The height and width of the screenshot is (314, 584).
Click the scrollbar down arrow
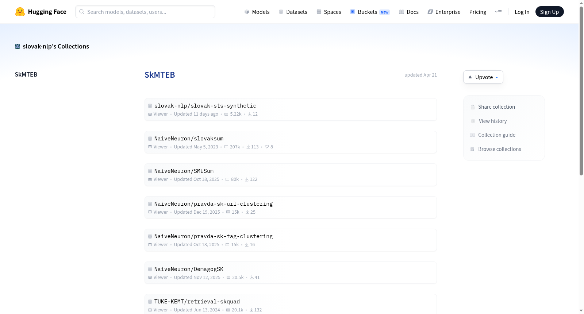[581, 311]
